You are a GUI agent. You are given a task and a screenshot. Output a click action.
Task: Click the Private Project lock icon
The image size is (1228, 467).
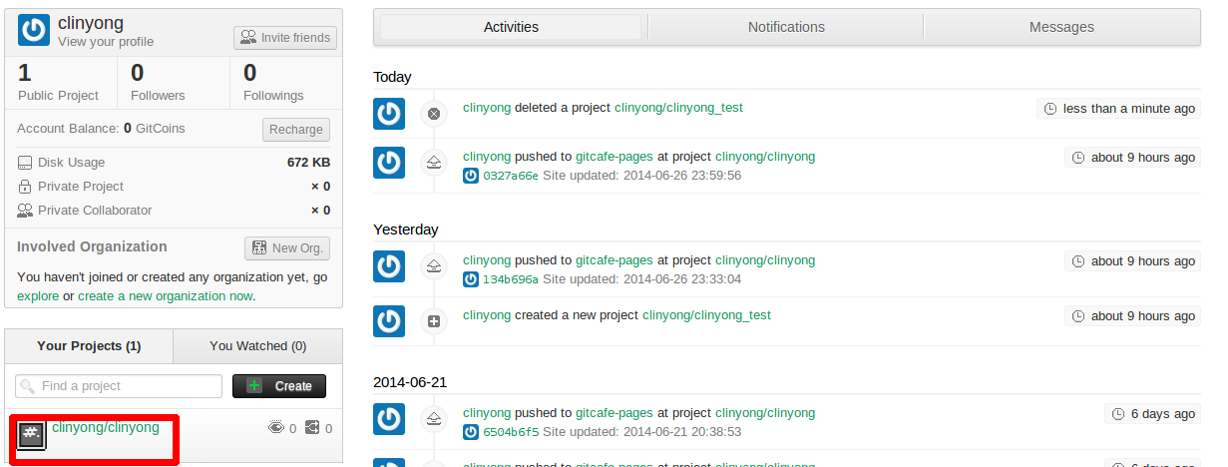[x=25, y=187]
